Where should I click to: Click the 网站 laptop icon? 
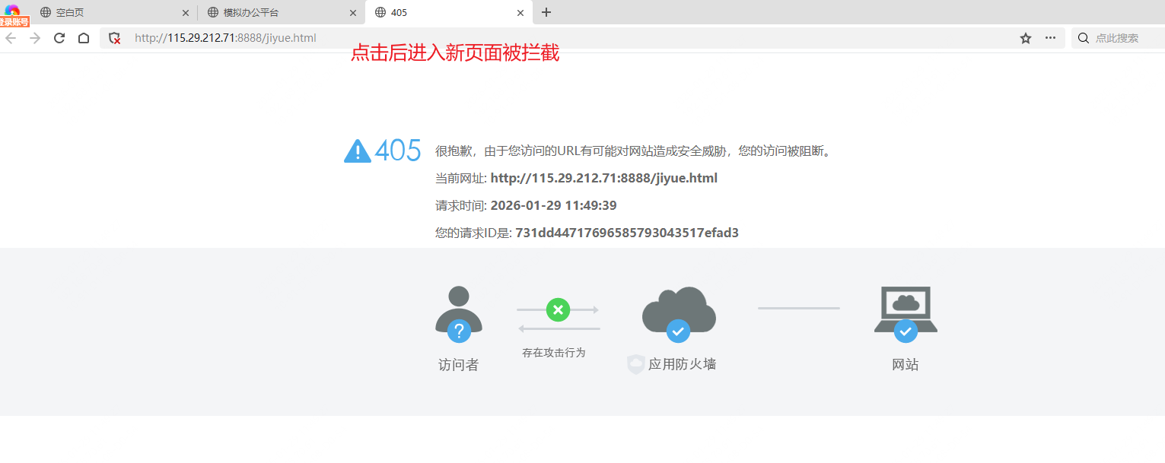point(906,314)
